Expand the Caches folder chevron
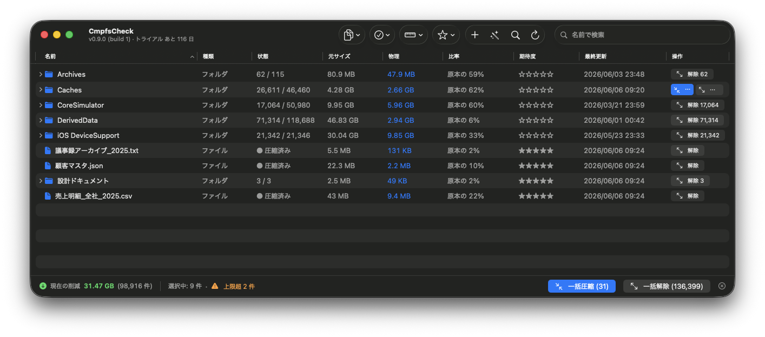765x337 pixels. 41,90
